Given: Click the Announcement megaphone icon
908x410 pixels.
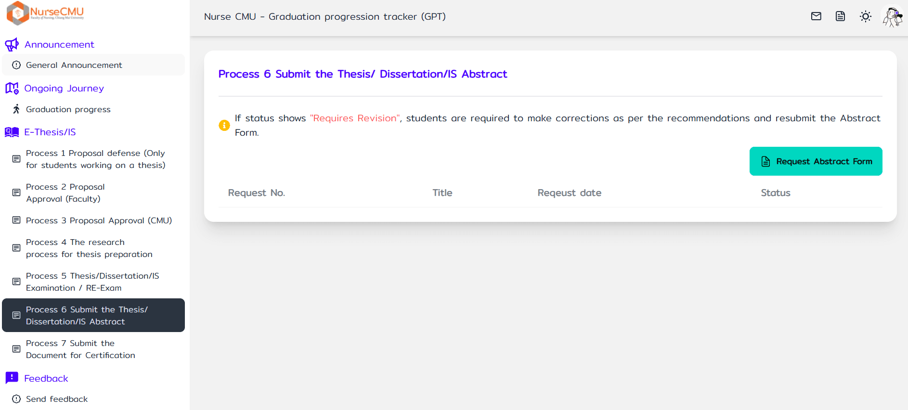Looking at the screenshot, I should point(12,45).
